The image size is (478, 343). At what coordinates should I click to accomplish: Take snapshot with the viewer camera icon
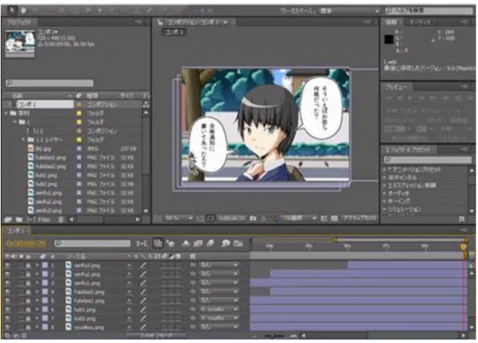[253, 218]
